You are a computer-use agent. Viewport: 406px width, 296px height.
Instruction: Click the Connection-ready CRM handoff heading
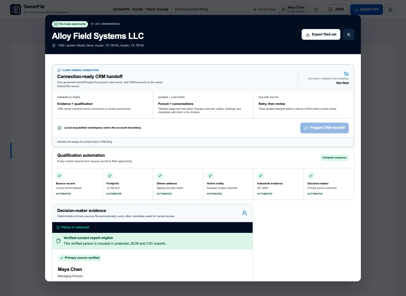coord(90,77)
